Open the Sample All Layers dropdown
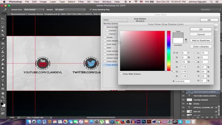This screenshot has width=222, height=125. 70,9
